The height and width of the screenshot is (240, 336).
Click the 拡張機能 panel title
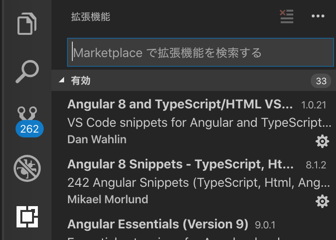click(91, 16)
